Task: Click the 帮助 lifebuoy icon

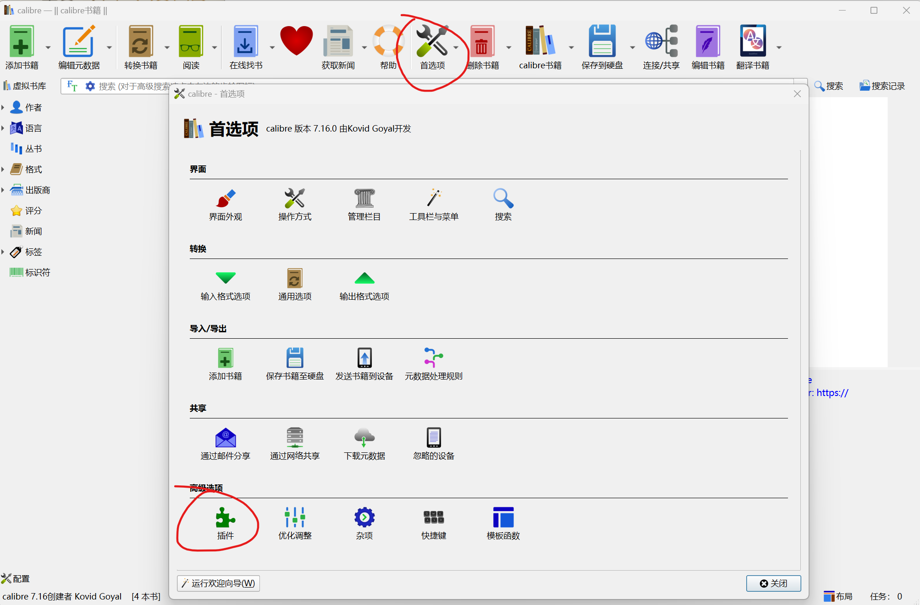Action: pyautogui.click(x=388, y=48)
